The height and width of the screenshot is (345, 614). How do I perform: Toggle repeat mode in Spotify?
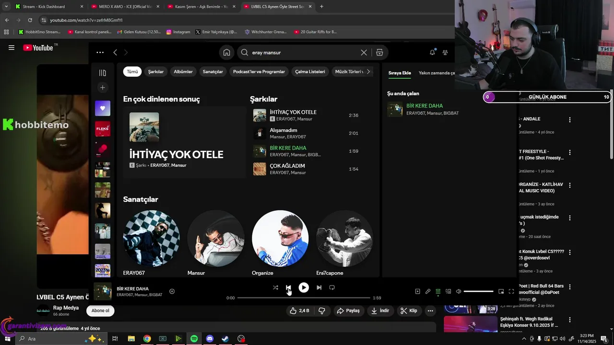coord(332,287)
